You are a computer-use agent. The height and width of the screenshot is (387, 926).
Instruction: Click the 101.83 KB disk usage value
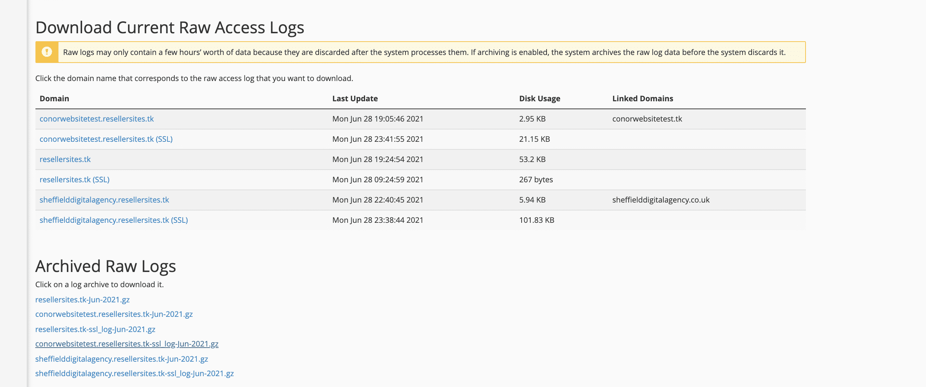point(537,220)
